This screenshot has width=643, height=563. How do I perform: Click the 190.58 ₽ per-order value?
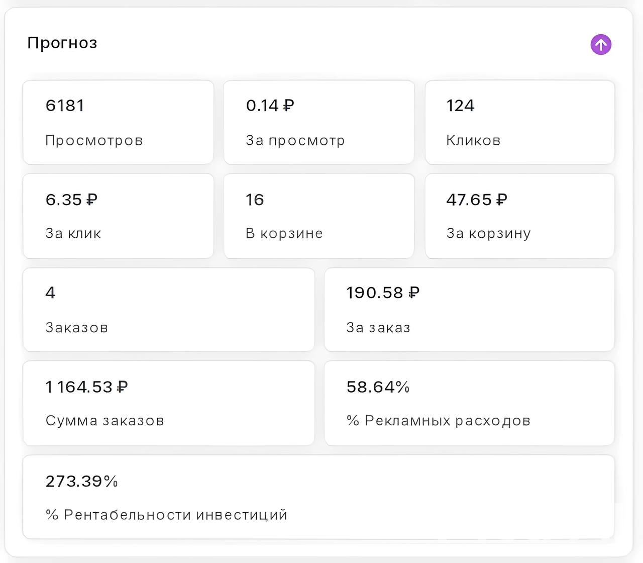[383, 293]
